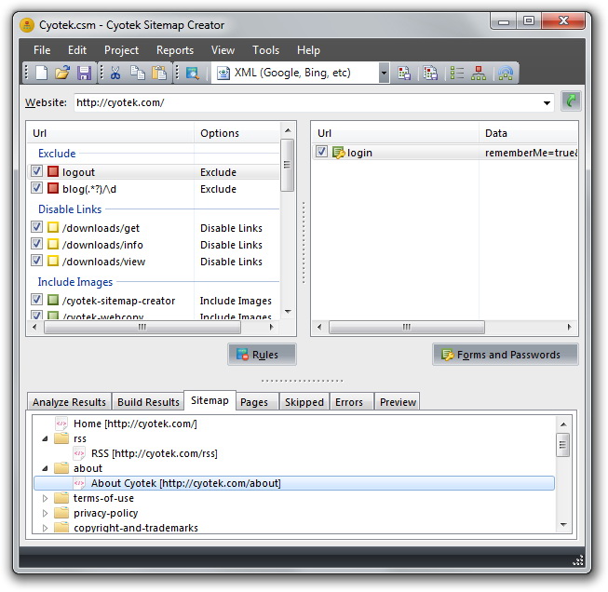Viewport: 608px width, 592px height.
Task: Collapse the Exclude group header
Action: pos(57,154)
